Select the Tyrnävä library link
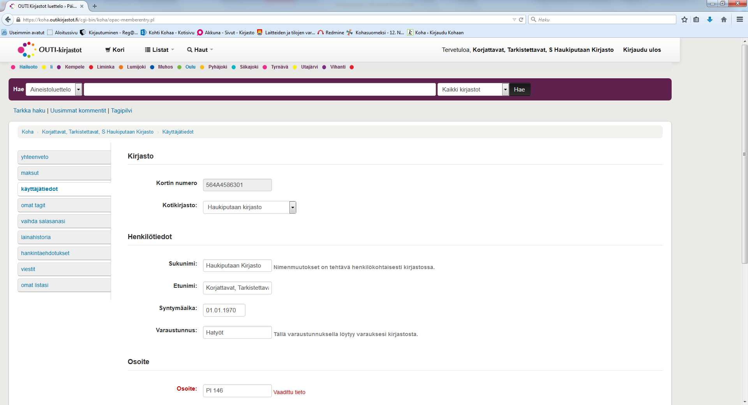748x405 pixels. pos(280,67)
